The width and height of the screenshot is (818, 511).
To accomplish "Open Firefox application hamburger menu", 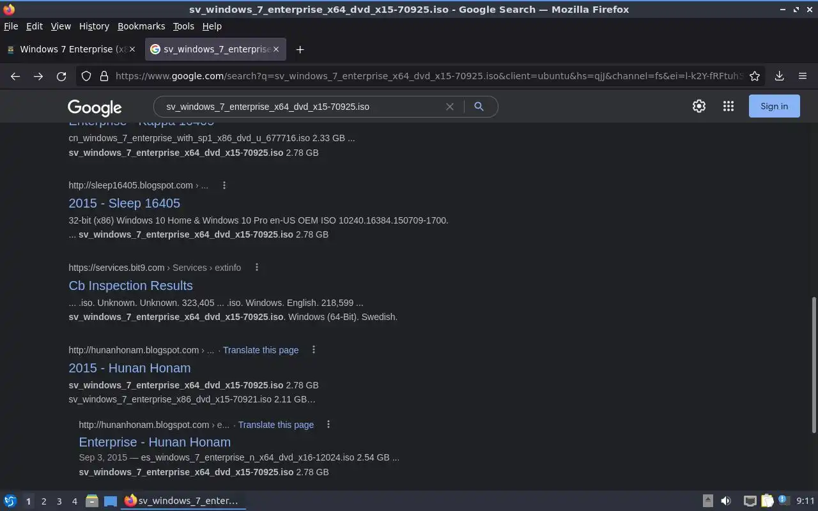I will pos(803,76).
